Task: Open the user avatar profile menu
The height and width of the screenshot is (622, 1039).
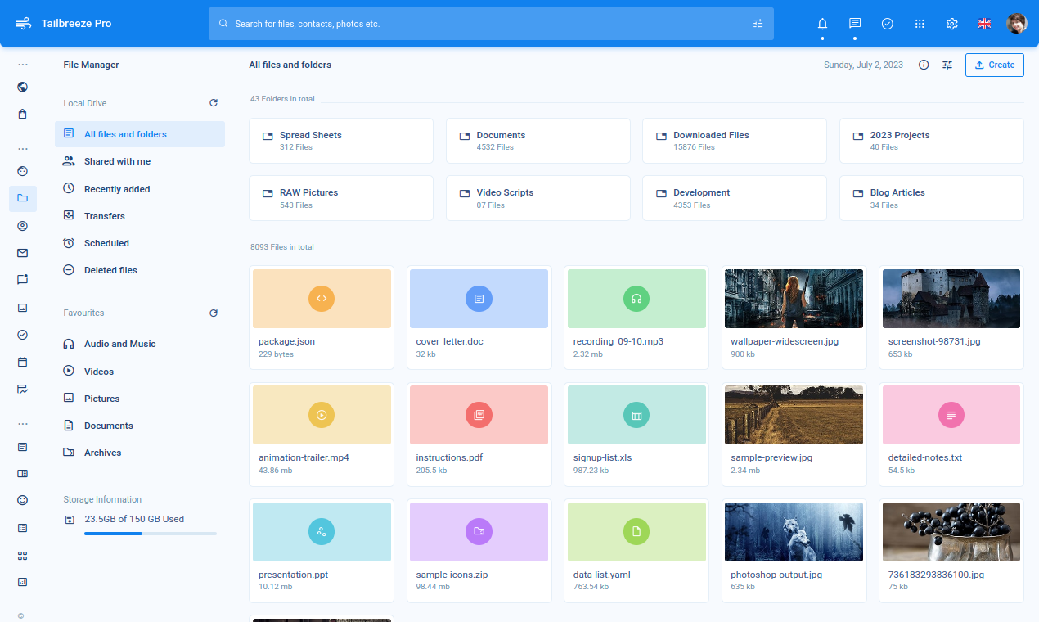Action: click(x=1017, y=24)
